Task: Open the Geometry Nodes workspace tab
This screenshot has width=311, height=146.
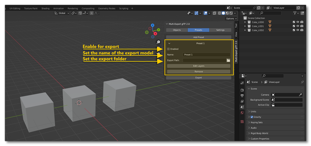Action: [x=107, y=8]
